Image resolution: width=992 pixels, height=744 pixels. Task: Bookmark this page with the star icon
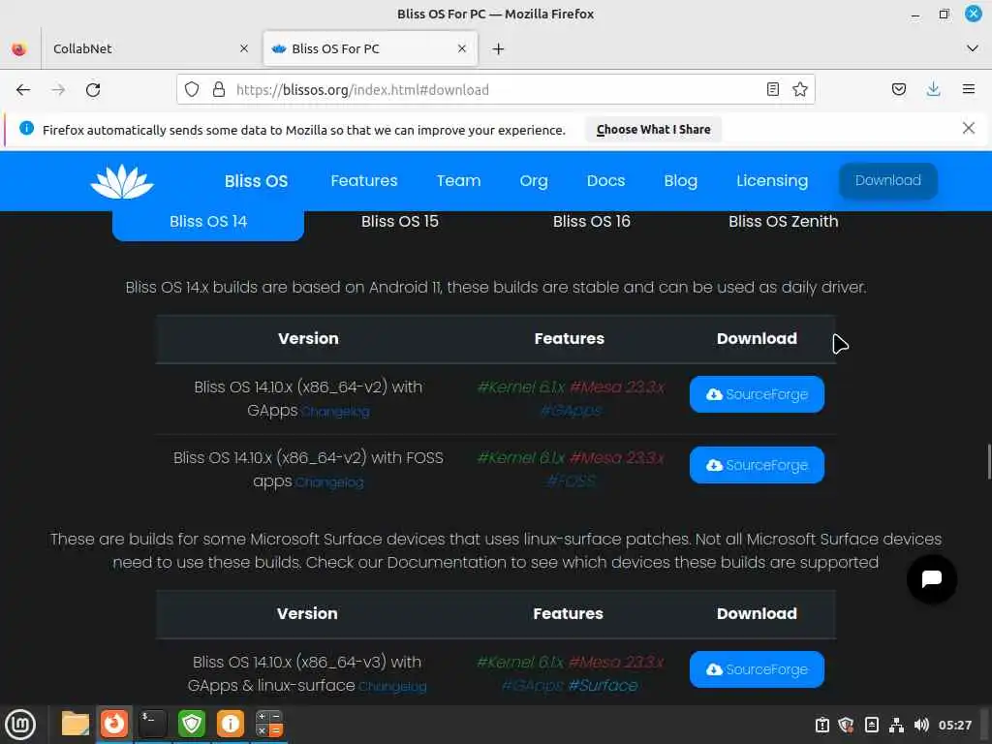pos(799,90)
